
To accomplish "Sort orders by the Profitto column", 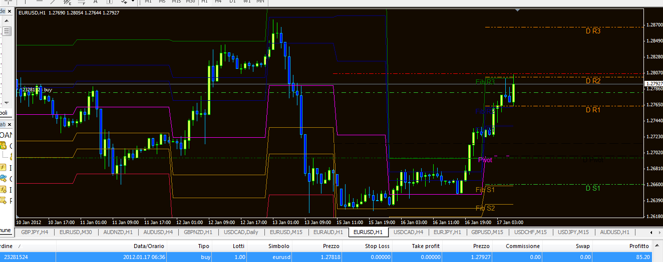I will click(x=638, y=246).
